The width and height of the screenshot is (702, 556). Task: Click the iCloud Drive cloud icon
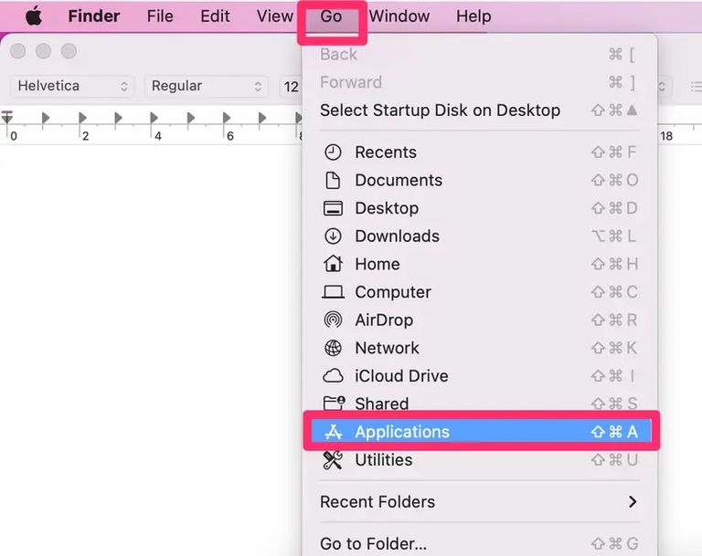334,376
